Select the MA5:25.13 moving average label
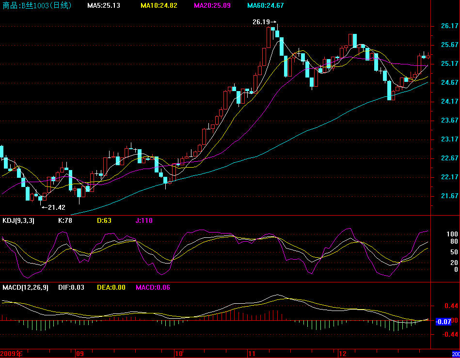The height and width of the screenshot is (358, 460). pyautogui.click(x=104, y=6)
